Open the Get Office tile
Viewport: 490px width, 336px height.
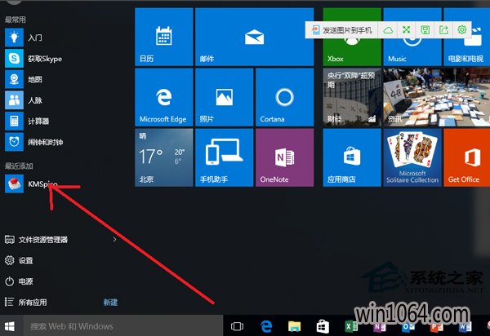(x=467, y=157)
